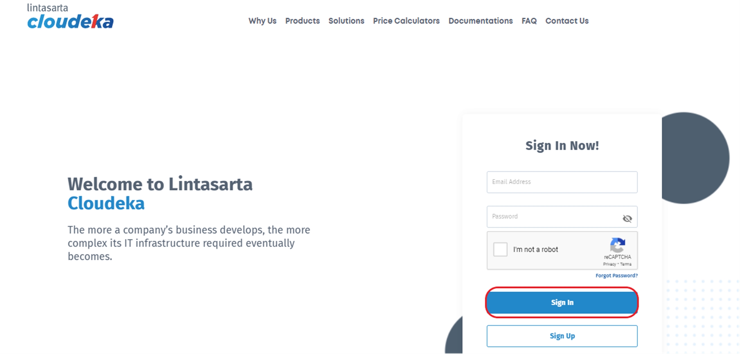
Task: Click the Sign Up button
Action: click(562, 336)
